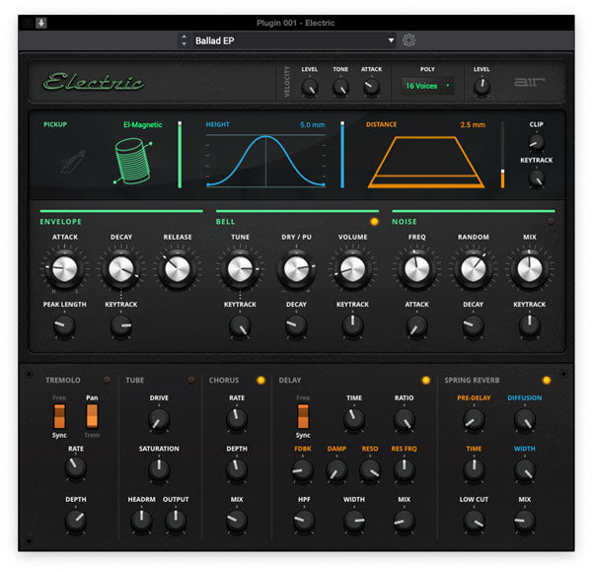Click the Spring Reverb section label

(472, 380)
